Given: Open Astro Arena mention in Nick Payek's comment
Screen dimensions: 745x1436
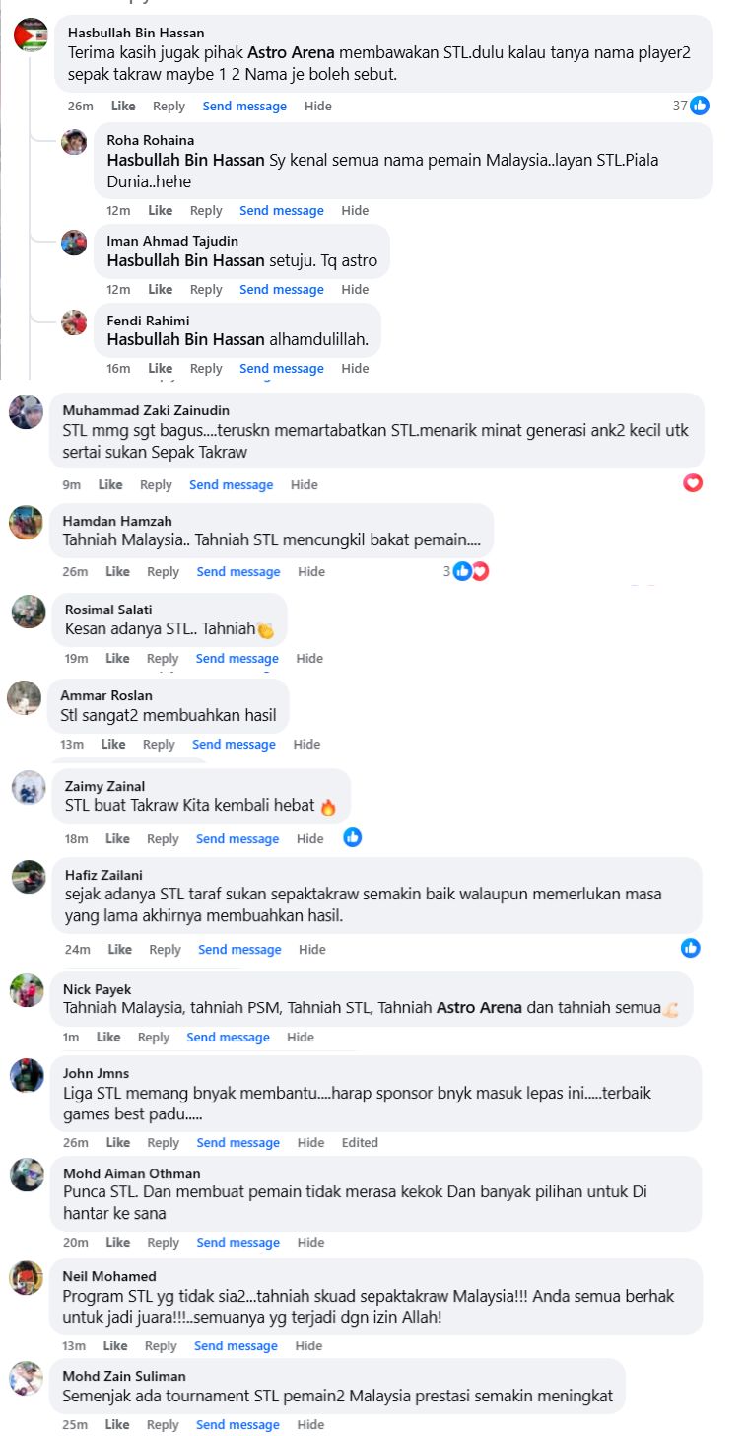Looking at the screenshot, I should coord(478,1008).
